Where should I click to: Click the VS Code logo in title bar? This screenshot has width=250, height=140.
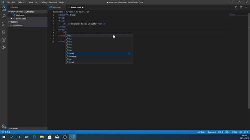[x=3, y=2]
